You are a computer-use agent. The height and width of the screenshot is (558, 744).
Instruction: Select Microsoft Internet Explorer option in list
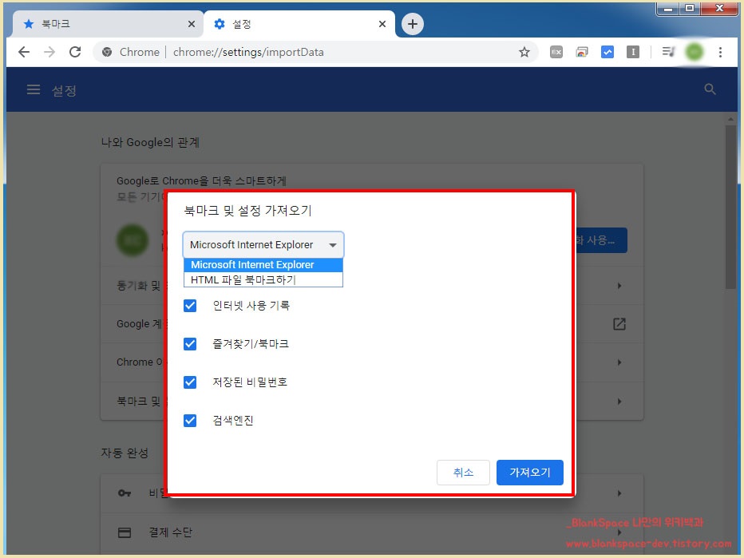263,265
